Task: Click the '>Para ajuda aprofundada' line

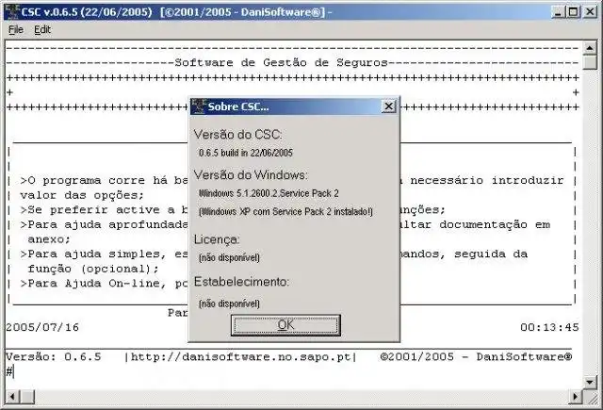Action: [x=105, y=225]
